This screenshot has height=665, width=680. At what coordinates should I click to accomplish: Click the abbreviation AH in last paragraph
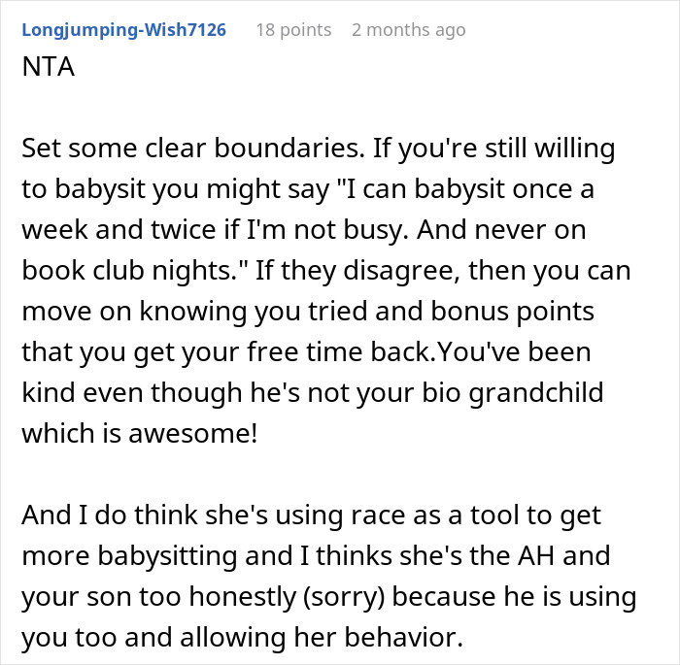click(535, 556)
